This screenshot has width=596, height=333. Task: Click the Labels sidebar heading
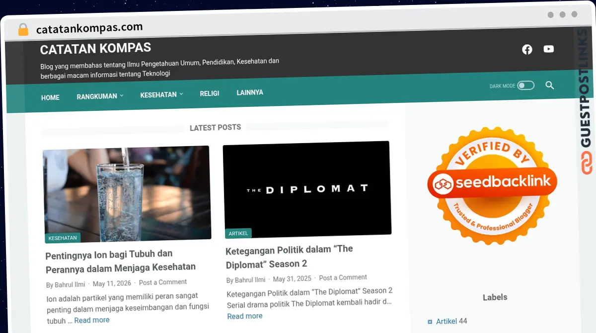(495, 297)
